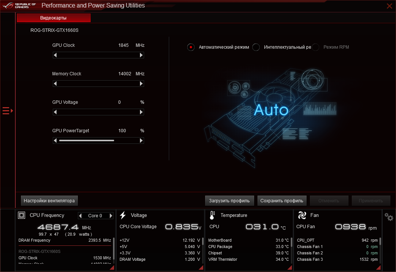
Task: Click Chipset temperature row
Action: [249, 253]
